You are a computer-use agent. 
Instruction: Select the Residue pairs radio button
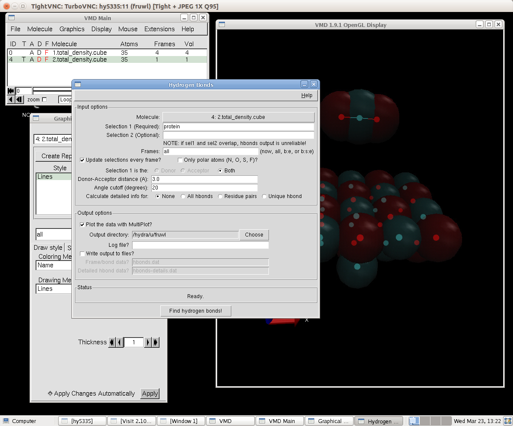(221, 196)
